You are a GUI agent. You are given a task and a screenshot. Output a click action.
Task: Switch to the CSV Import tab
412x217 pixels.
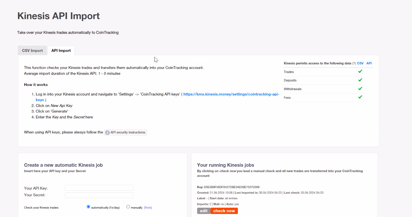32,50
